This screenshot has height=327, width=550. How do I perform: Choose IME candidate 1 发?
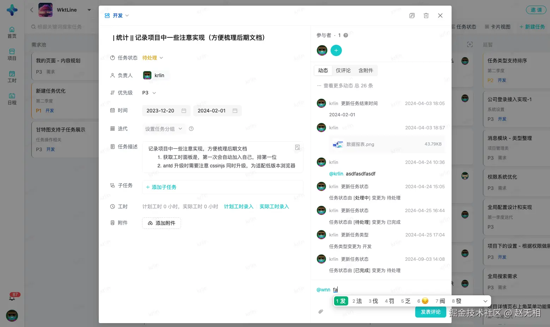[x=341, y=301]
